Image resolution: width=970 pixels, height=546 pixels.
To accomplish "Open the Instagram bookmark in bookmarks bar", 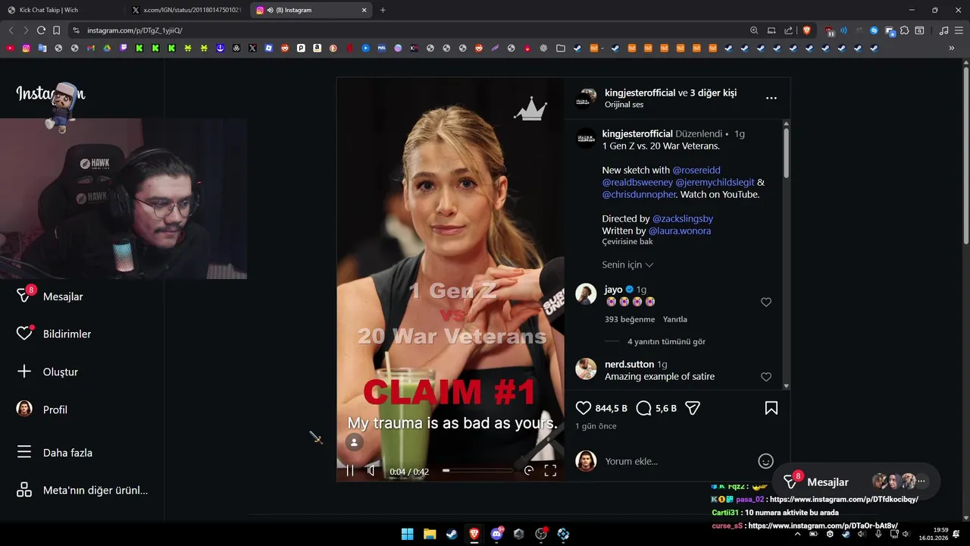I will [26, 48].
